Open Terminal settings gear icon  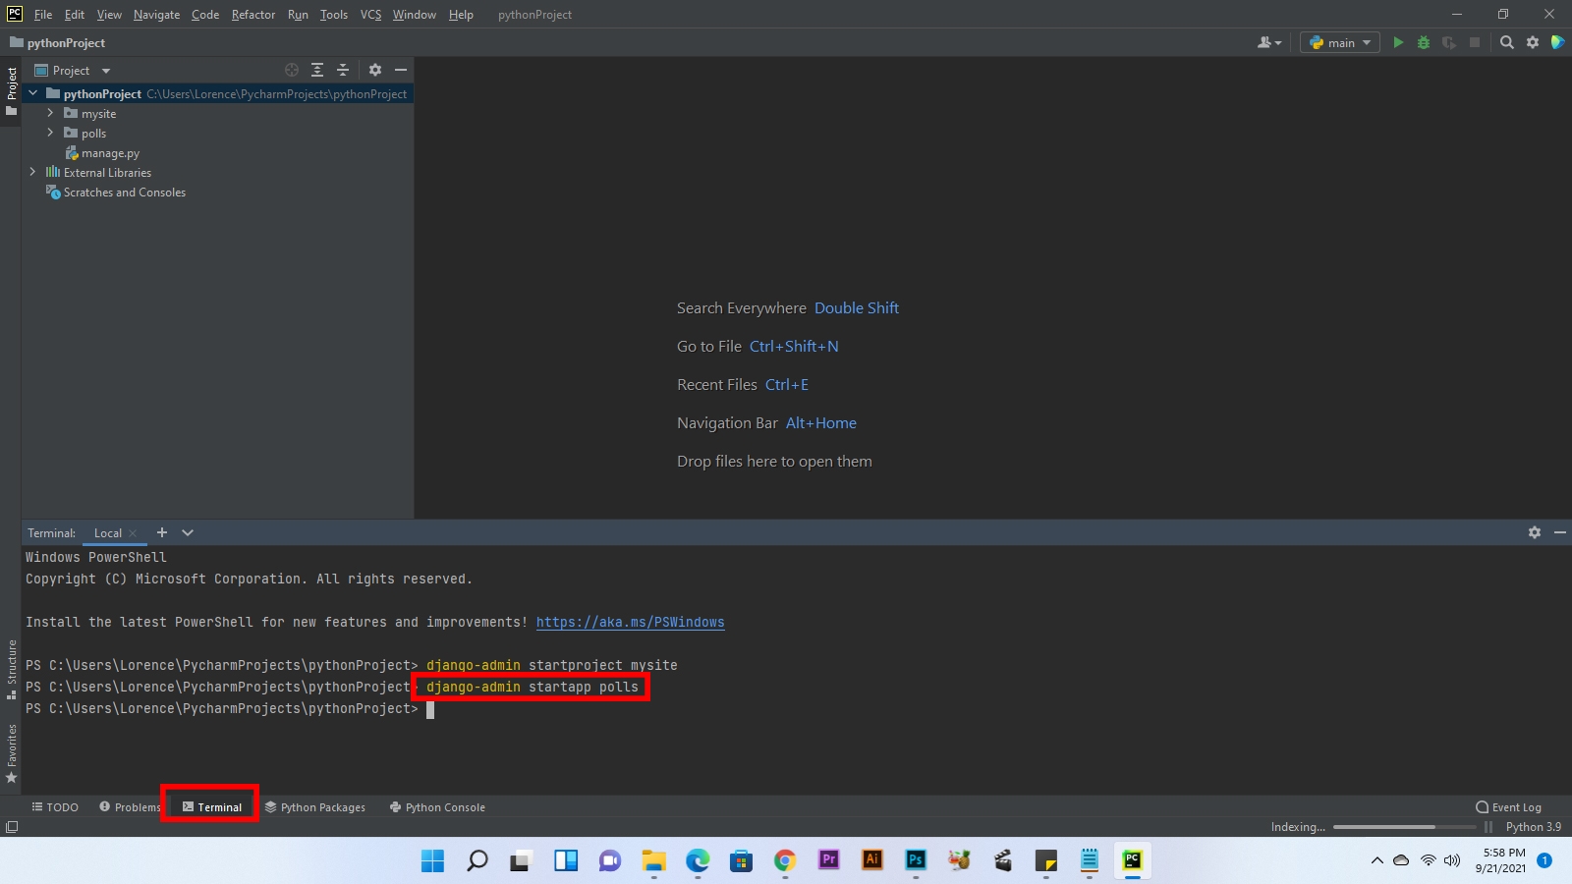[1534, 532]
